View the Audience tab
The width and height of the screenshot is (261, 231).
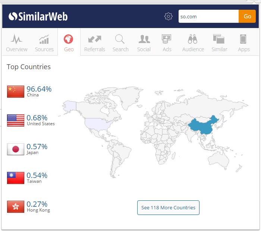pyautogui.click(x=193, y=43)
